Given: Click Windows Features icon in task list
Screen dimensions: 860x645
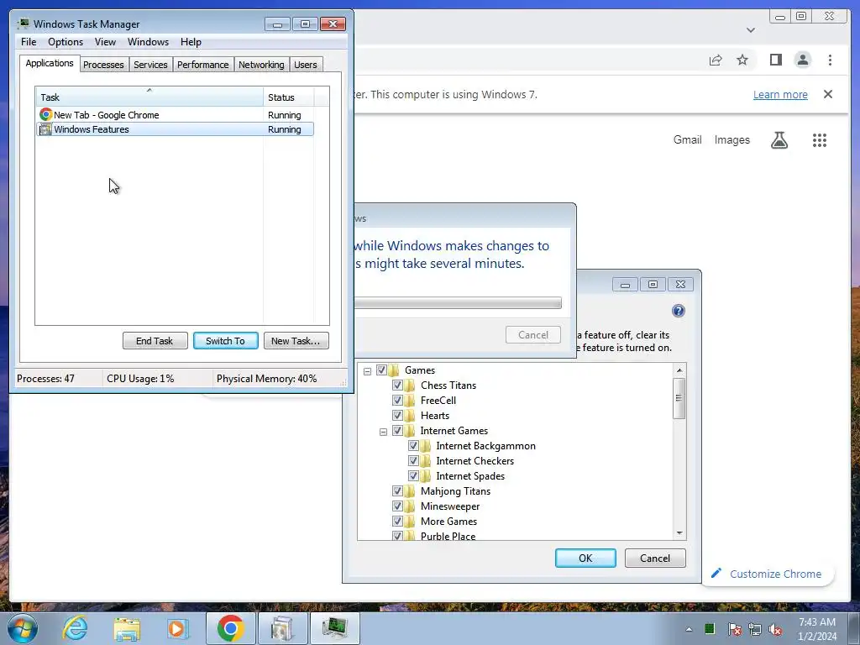Looking at the screenshot, I should pos(45,129).
